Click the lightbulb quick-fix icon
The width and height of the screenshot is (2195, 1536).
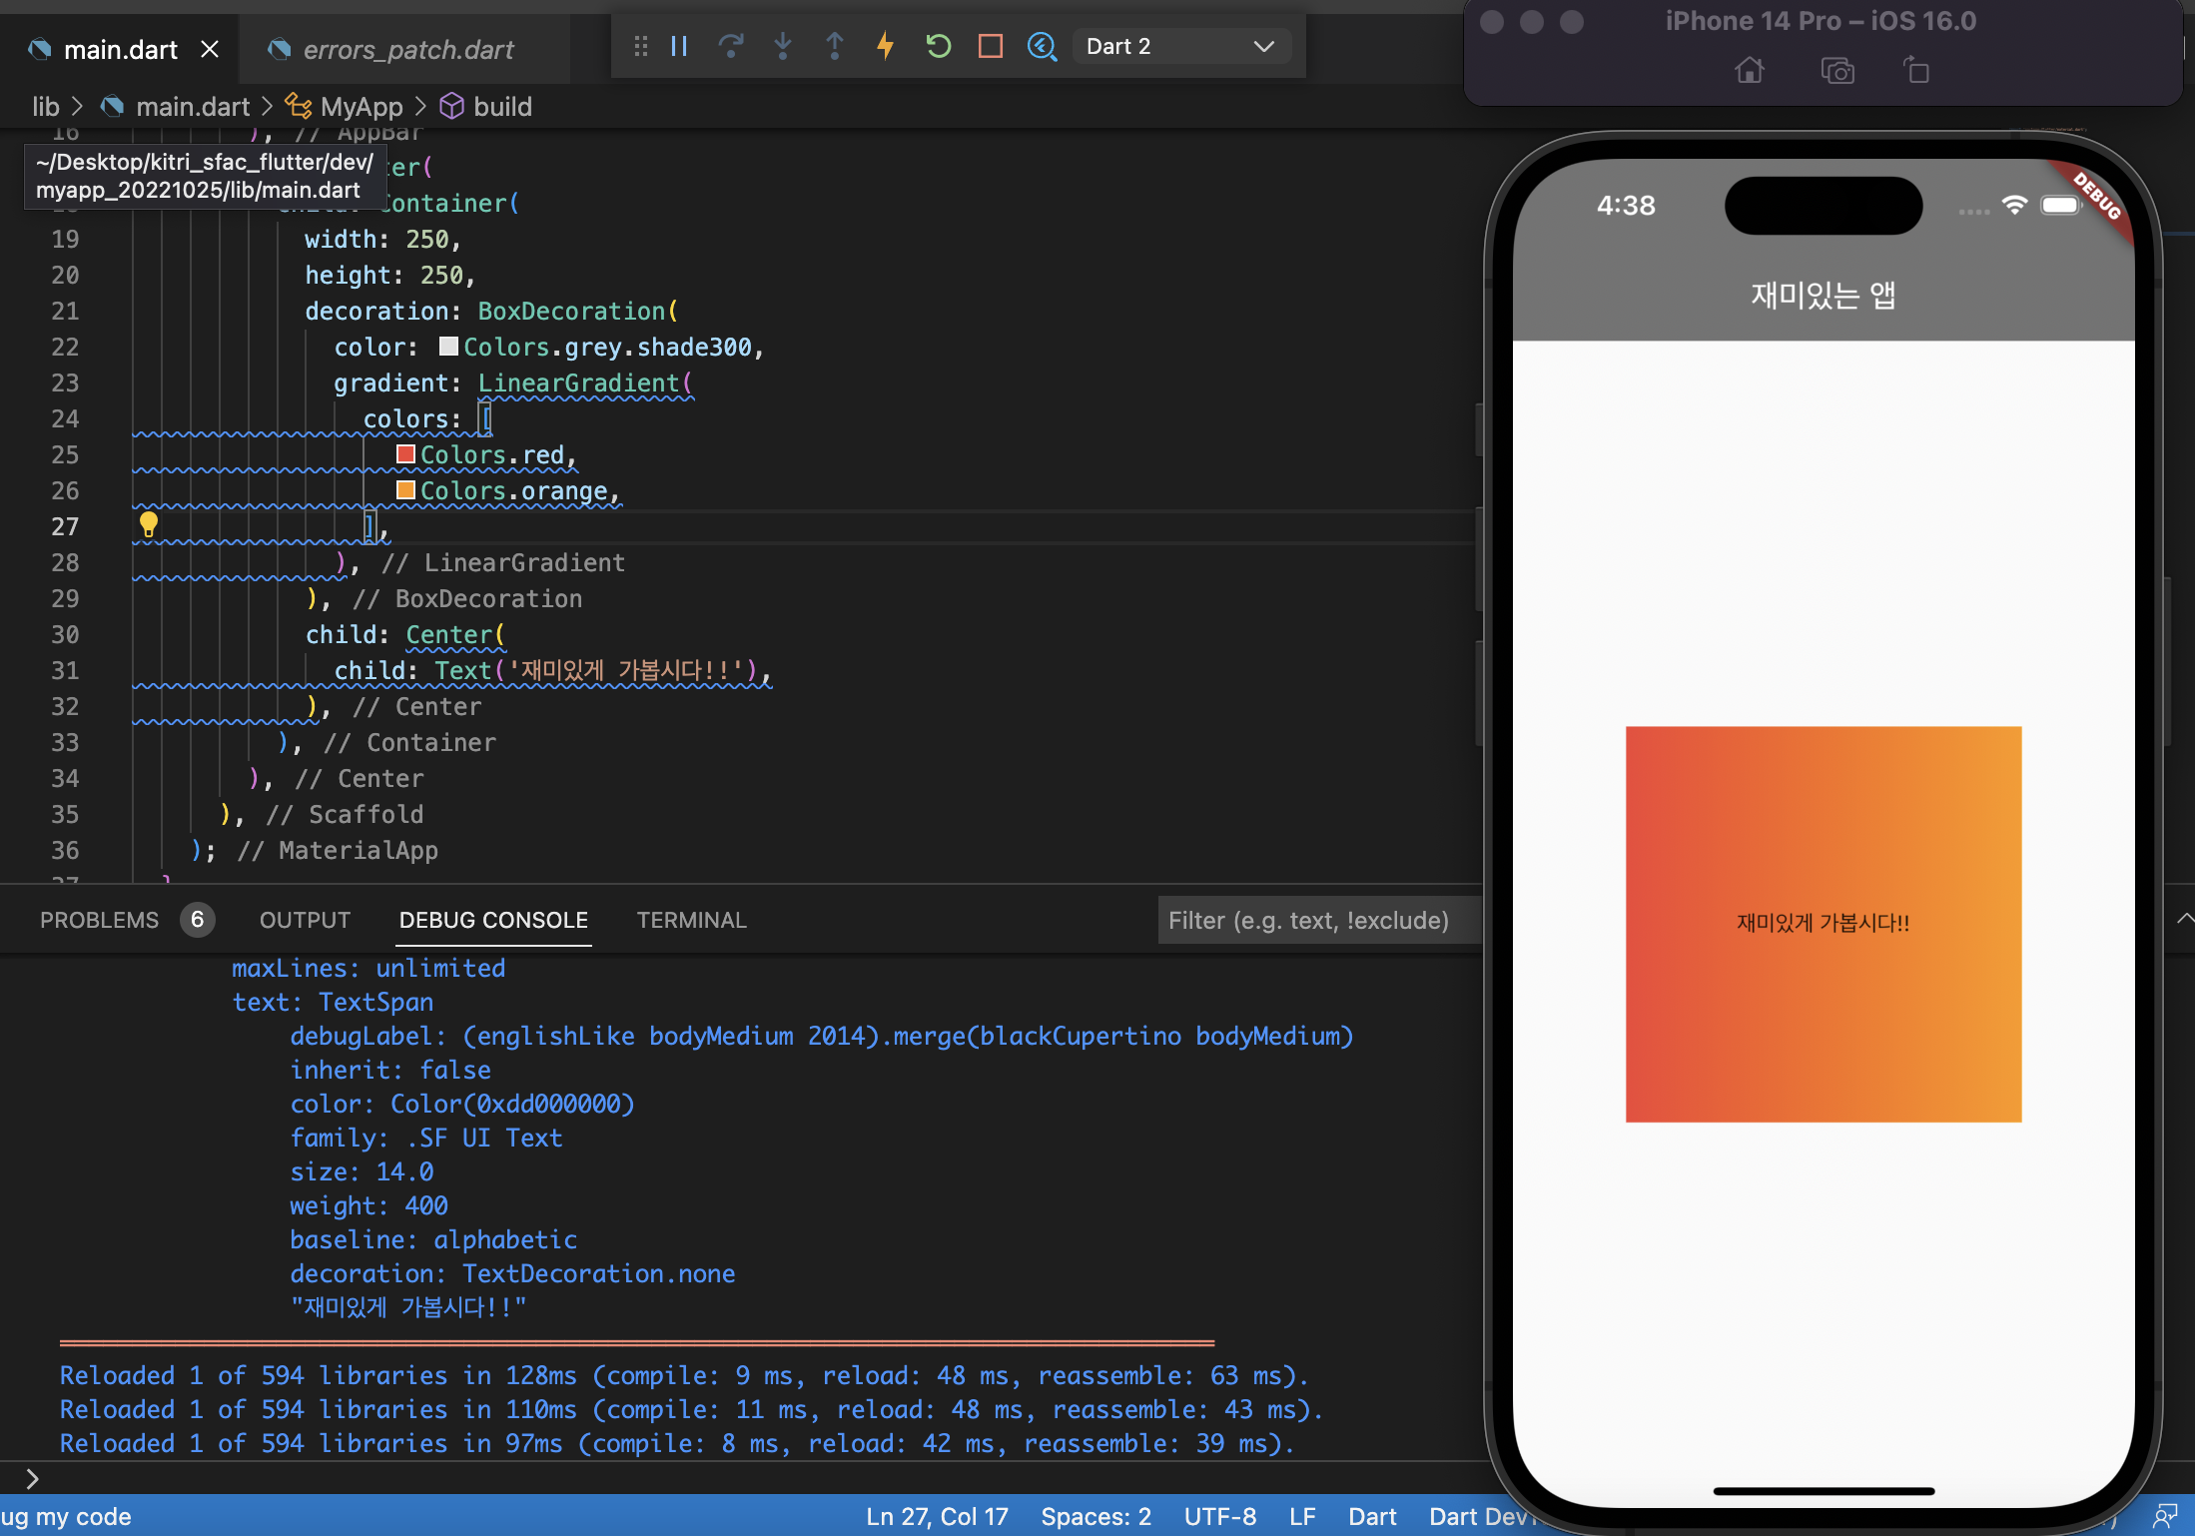click(149, 523)
